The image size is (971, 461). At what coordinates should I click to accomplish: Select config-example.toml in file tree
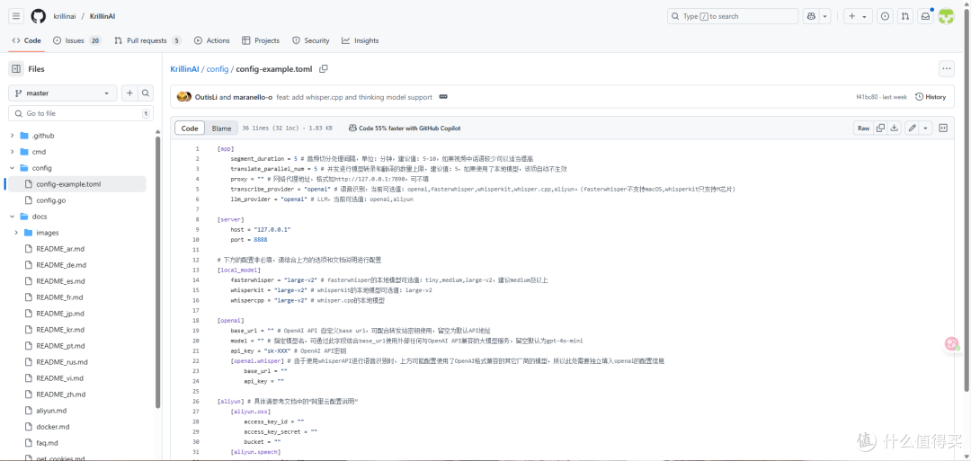click(x=76, y=184)
